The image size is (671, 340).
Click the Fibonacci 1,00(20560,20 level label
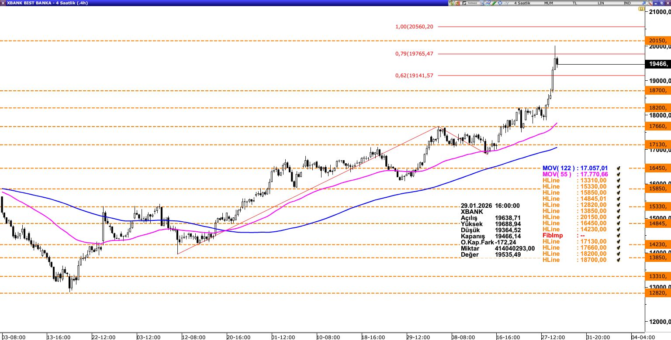(x=414, y=27)
